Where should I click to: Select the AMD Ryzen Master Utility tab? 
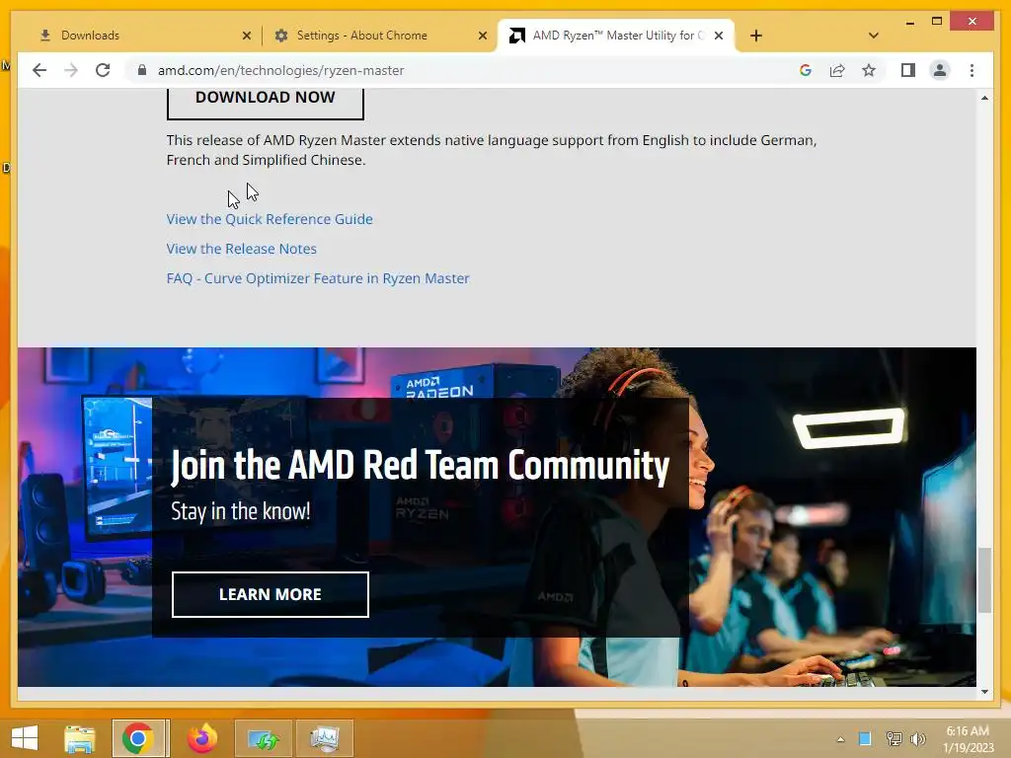(x=616, y=36)
